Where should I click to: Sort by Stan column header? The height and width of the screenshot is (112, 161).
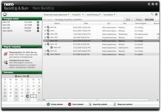[x=125, y=23]
